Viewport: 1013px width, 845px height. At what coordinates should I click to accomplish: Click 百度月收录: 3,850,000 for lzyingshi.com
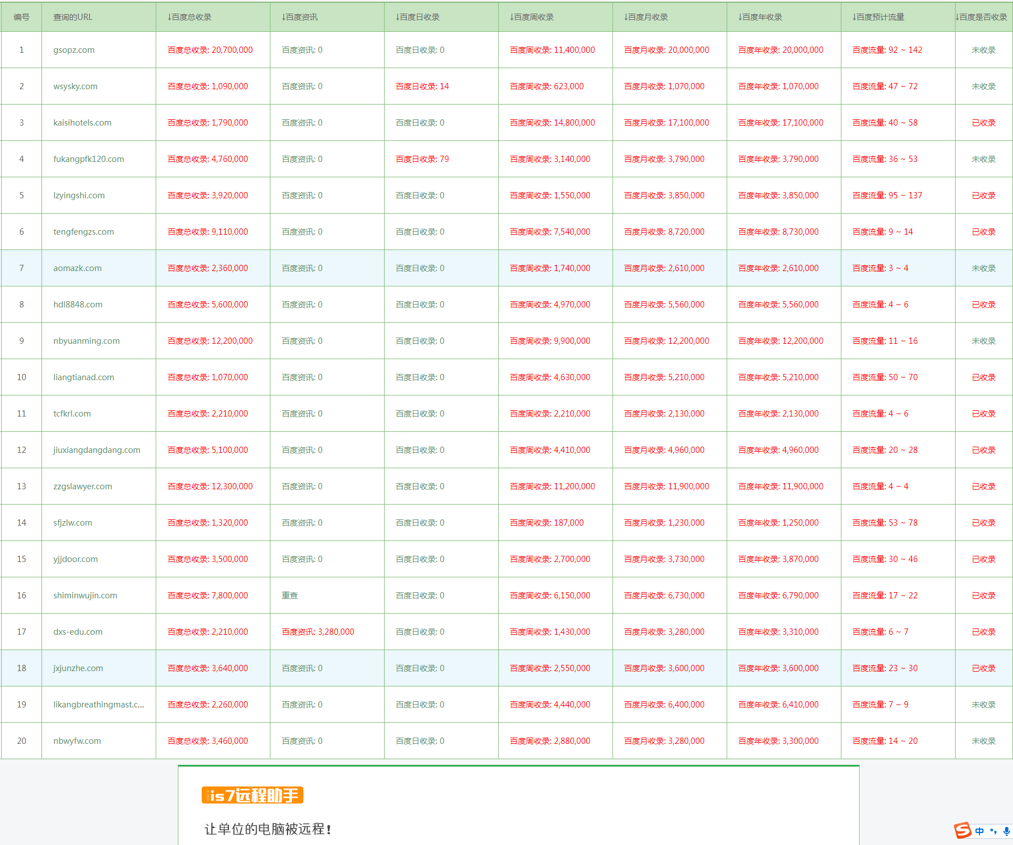[664, 195]
